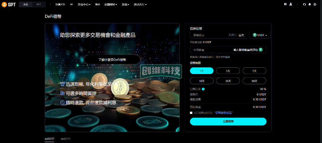
Task: Choose the 90天 loan term option
Action: coord(255,81)
